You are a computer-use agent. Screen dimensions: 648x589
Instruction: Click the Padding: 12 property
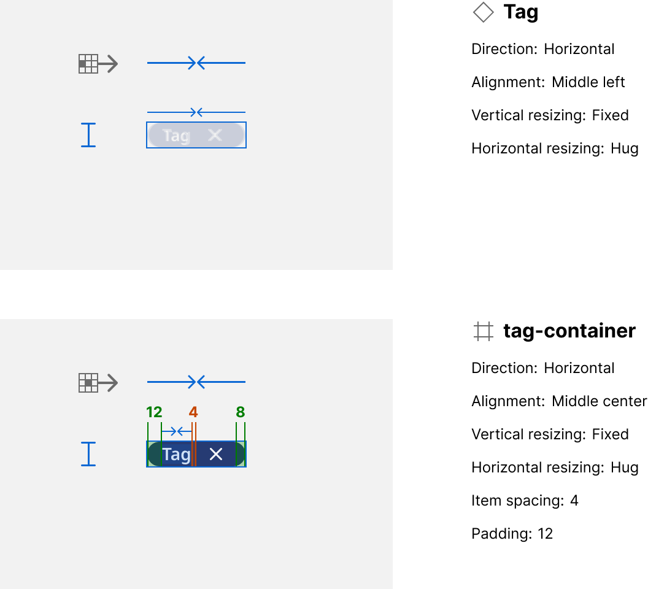[512, 534]
